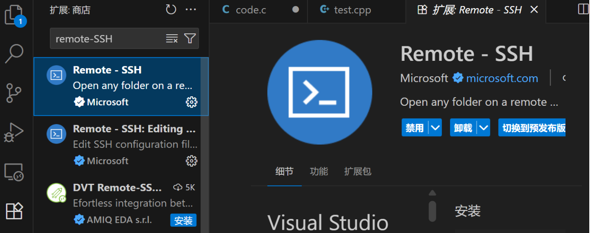Click unsaved dot on code.c tab

tap(295, 9)
